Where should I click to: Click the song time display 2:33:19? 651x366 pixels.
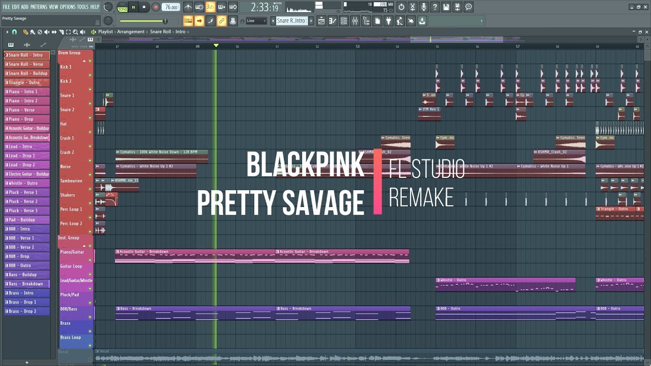[265, 8]
